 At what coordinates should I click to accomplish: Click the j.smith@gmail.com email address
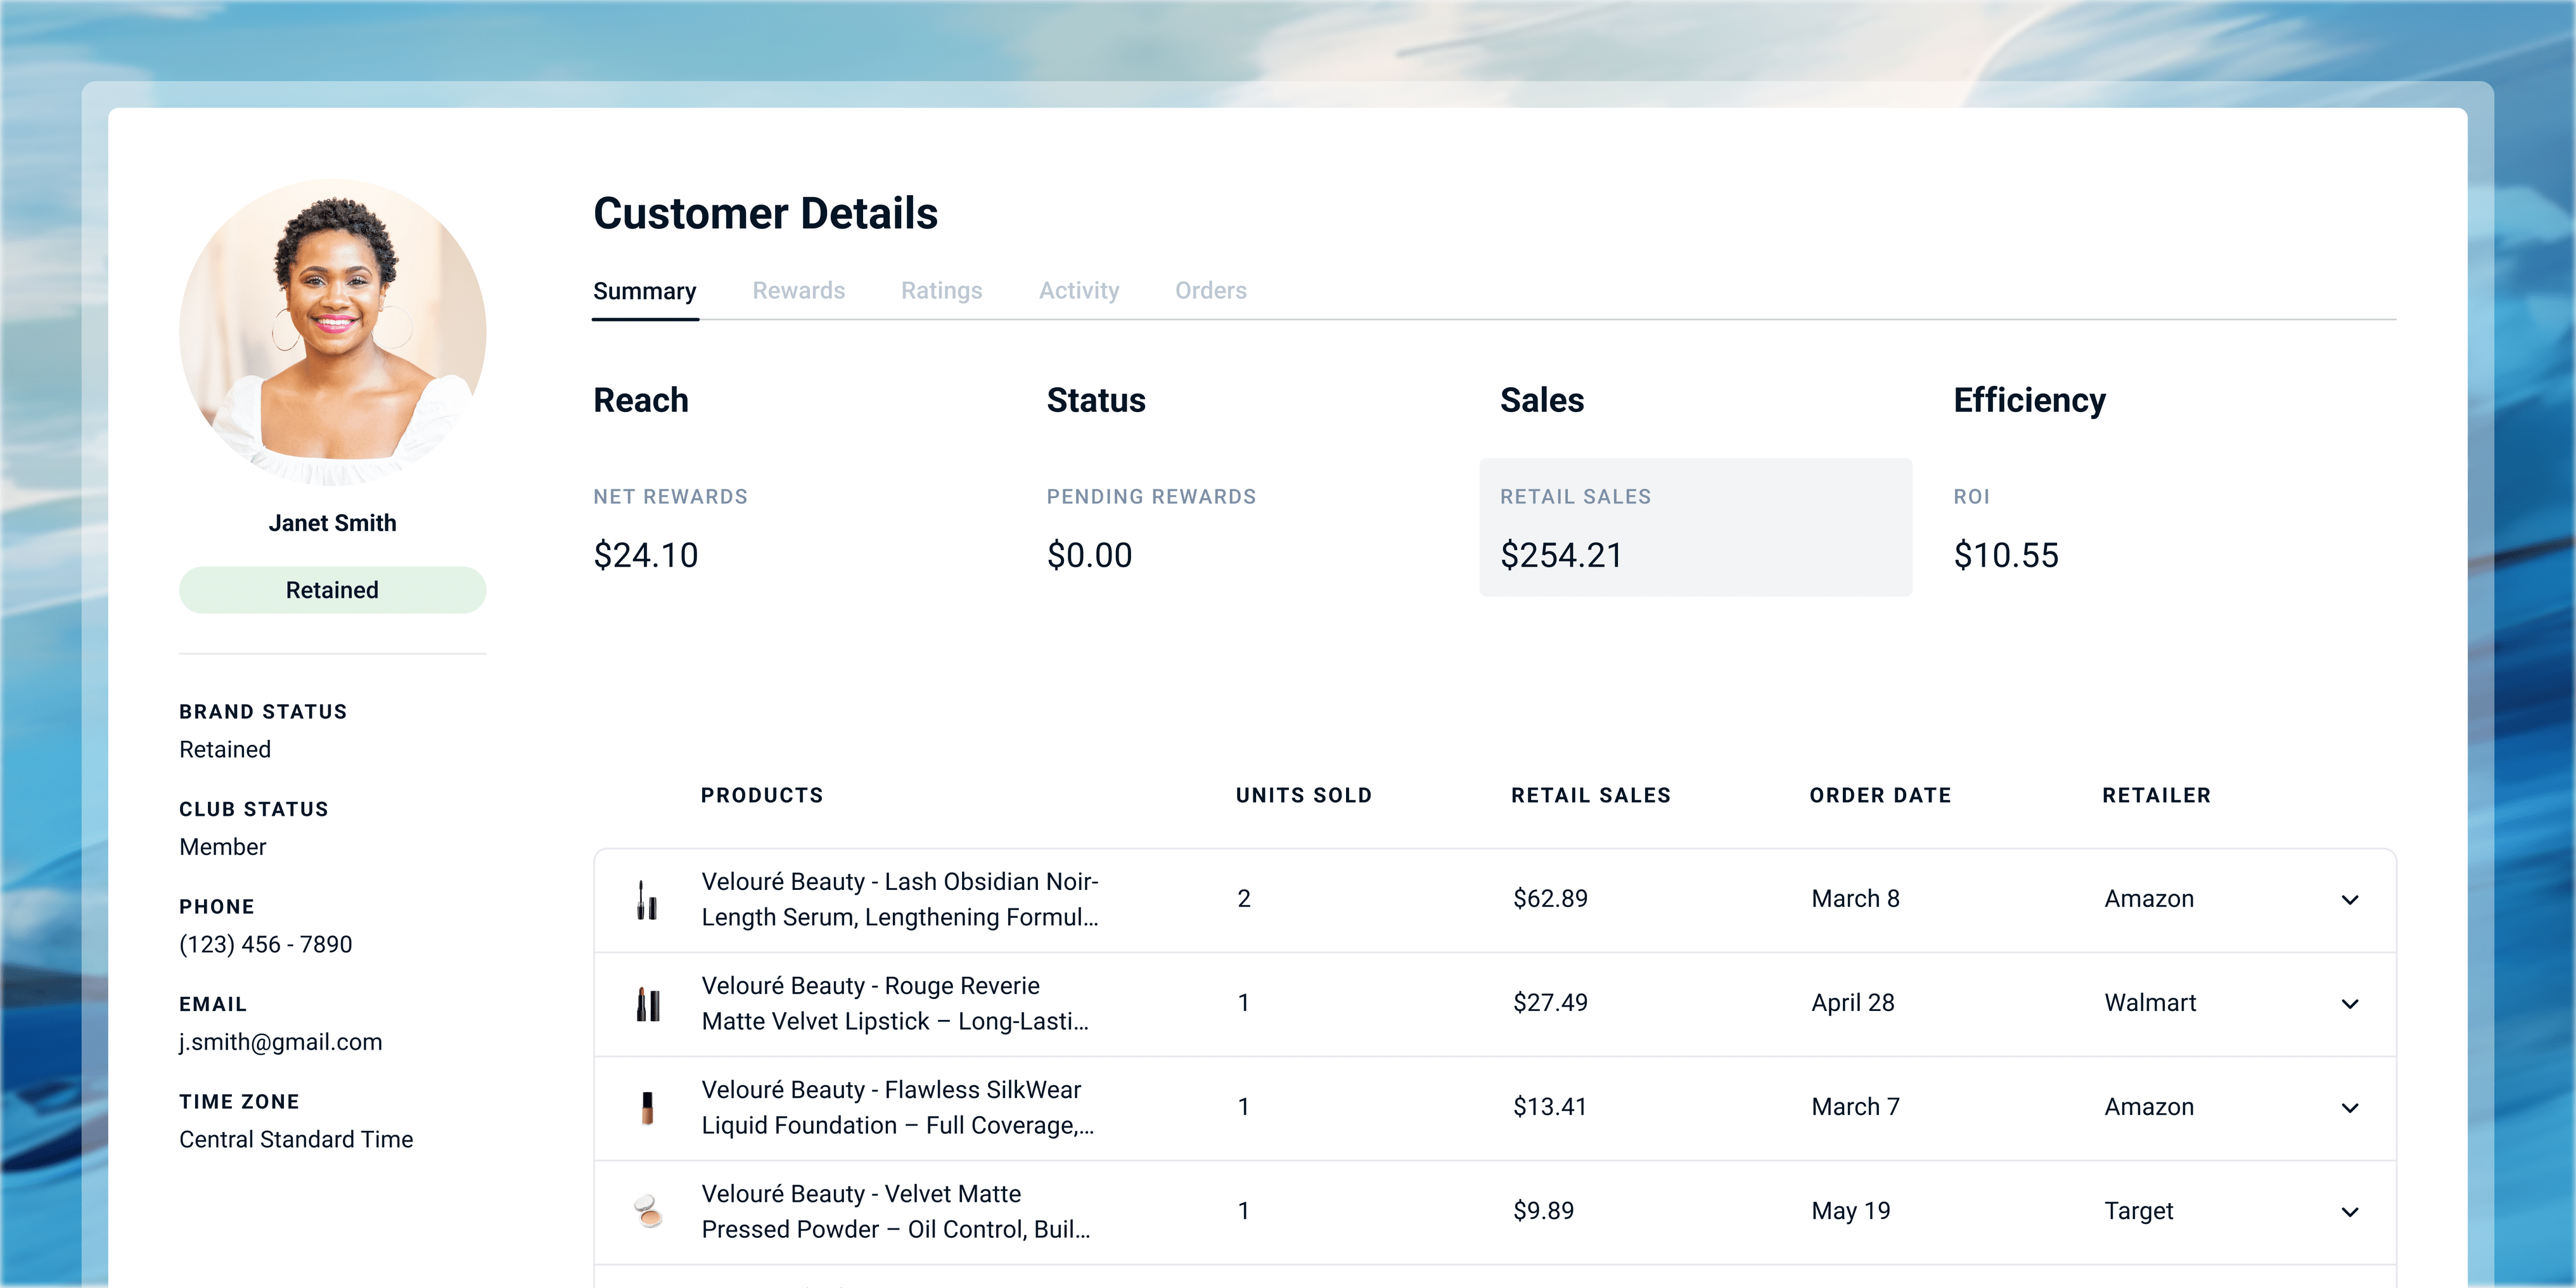coord(281,1042)
